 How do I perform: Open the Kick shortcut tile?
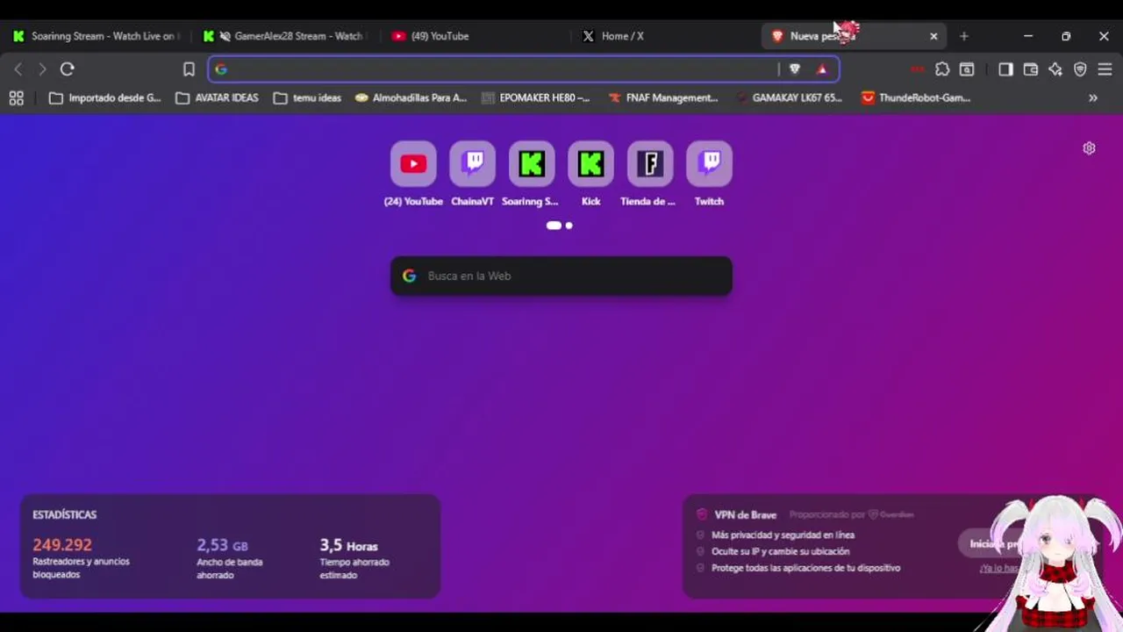(590, 164)
